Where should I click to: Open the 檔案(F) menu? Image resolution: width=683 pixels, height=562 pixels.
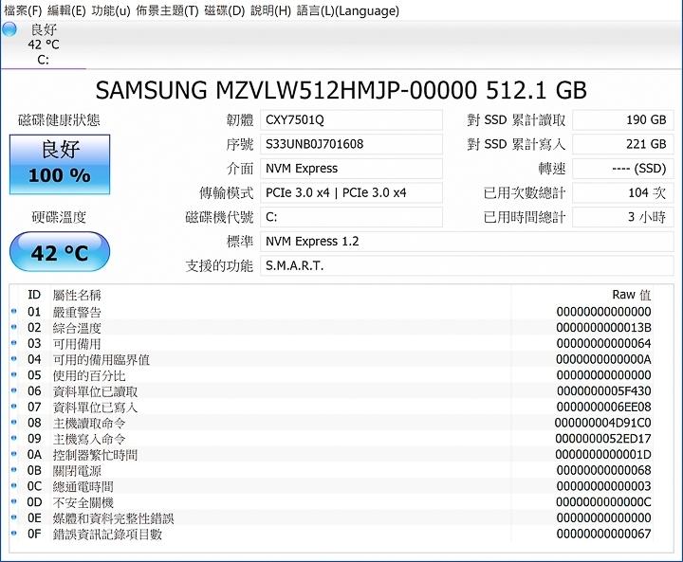coord(23,10)
